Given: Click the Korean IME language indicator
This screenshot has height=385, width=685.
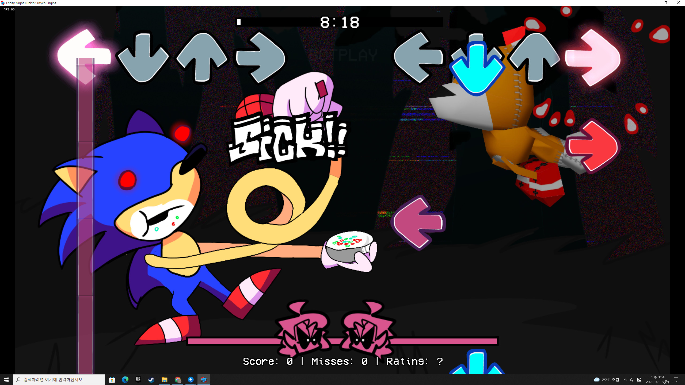Looking at the screenshot, I should point(639,380).
